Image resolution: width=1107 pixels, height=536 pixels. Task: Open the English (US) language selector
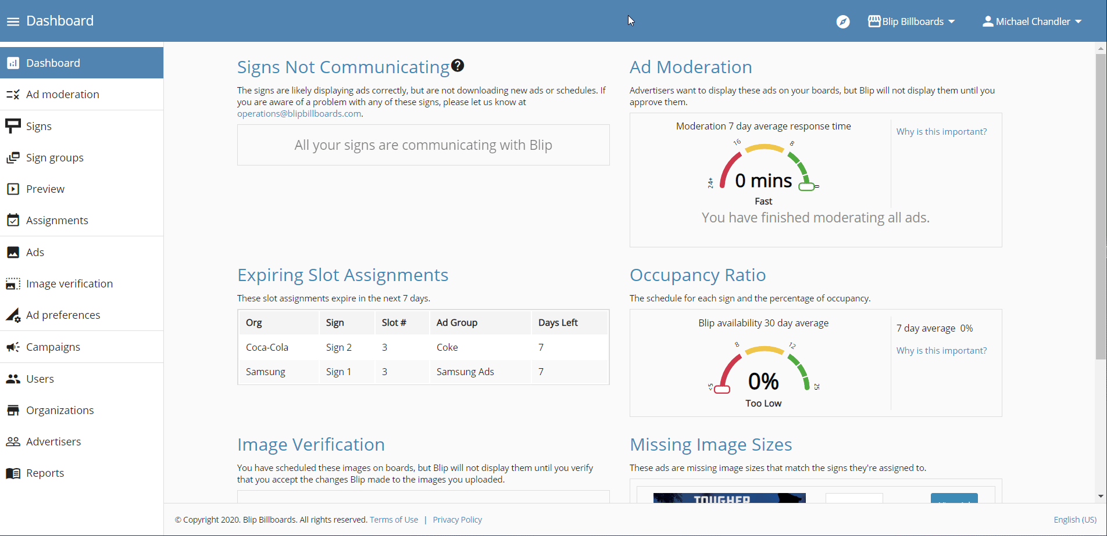click(1074, 519)
